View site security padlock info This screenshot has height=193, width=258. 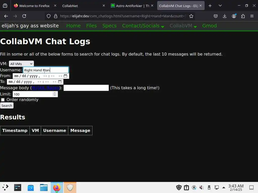(56, 16)
